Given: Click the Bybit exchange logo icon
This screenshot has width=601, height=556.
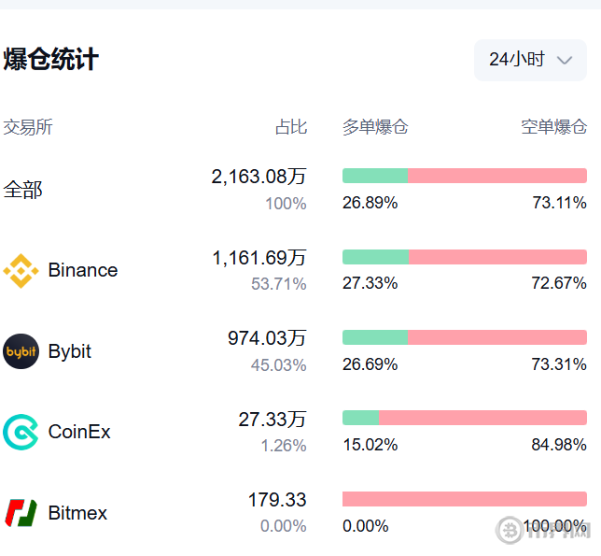Looking at the screenshot, I should (x=21, y=351).
